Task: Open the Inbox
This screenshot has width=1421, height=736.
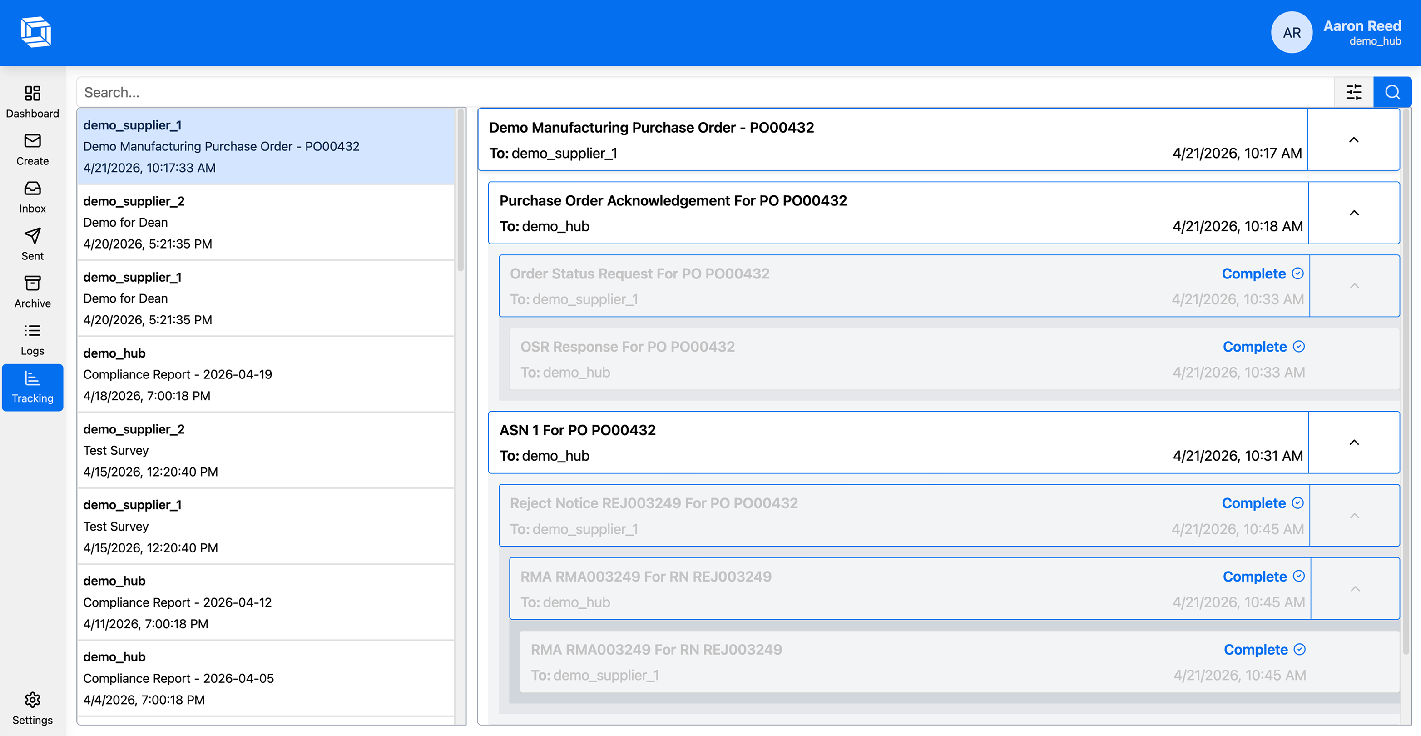Action: [x=32, y=195]
